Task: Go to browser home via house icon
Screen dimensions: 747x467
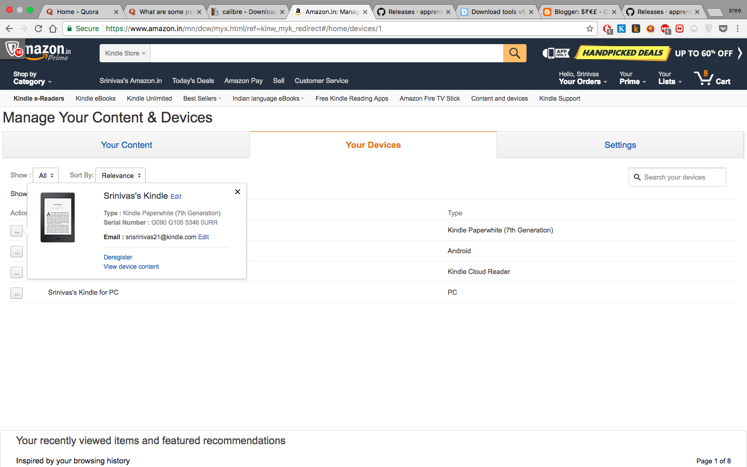Action: coord(53,29)
